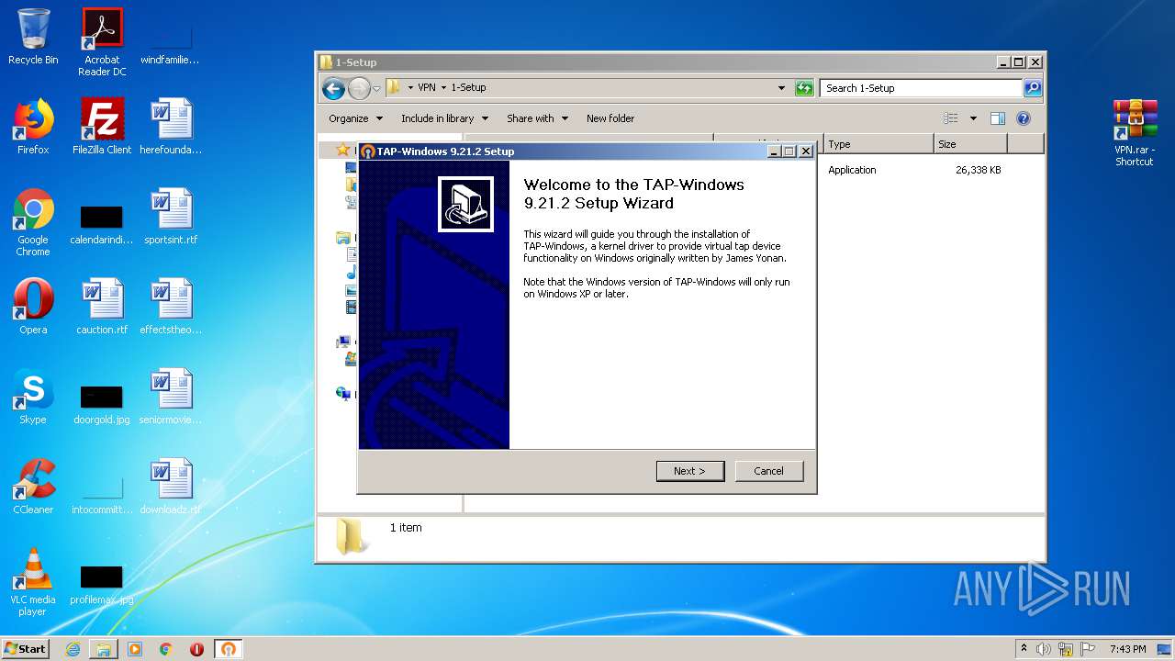Click the Explorer Back arrow button
The image size is (1175, 661).
coord(333,88)
